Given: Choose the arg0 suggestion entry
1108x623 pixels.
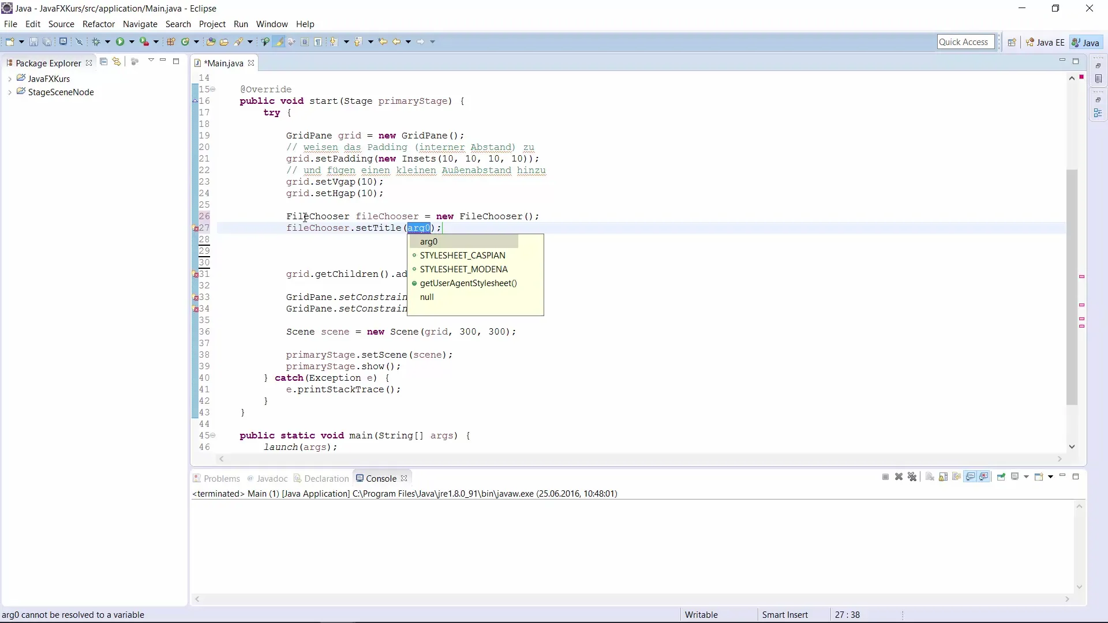Looking at the screenshot, I should (x=464, y=242).
